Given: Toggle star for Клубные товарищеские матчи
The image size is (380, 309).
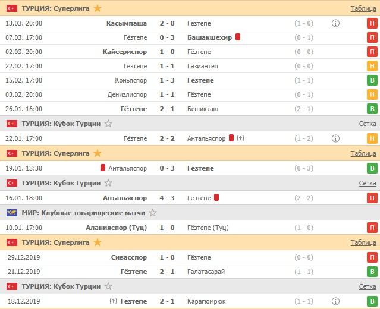Looking at the screenshot, I should tap(153, 212).
